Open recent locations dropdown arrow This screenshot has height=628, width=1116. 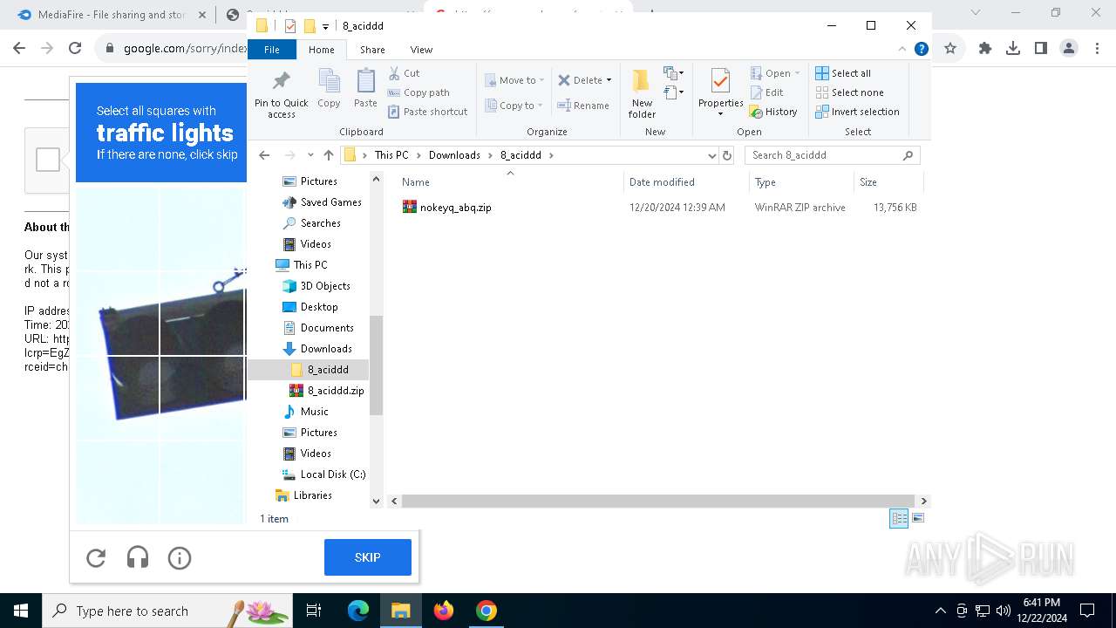click(x=310, y=155)
